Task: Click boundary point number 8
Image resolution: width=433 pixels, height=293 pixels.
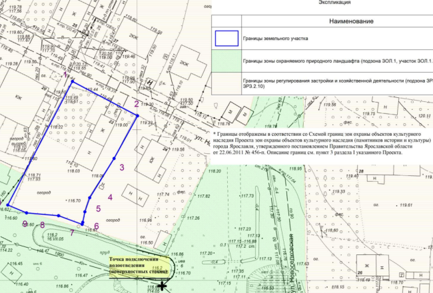Action: click(42, 225)
